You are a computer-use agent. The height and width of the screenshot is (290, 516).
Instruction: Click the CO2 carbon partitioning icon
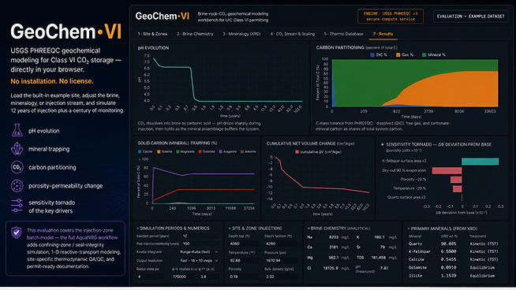pos(17,167)
